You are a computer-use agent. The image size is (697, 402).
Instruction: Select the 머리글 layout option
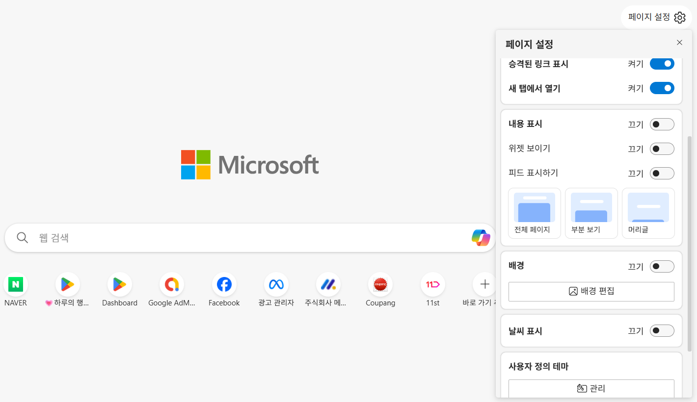click(x=648, y=213)
